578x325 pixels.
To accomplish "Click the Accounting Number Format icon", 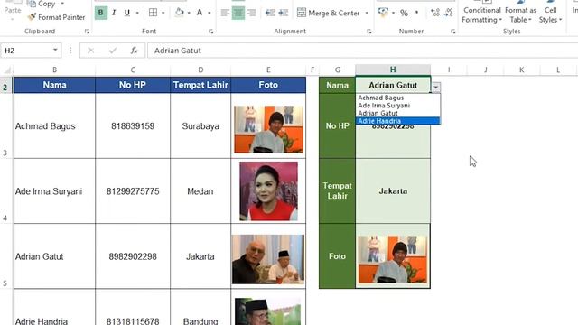I will 383,13.
